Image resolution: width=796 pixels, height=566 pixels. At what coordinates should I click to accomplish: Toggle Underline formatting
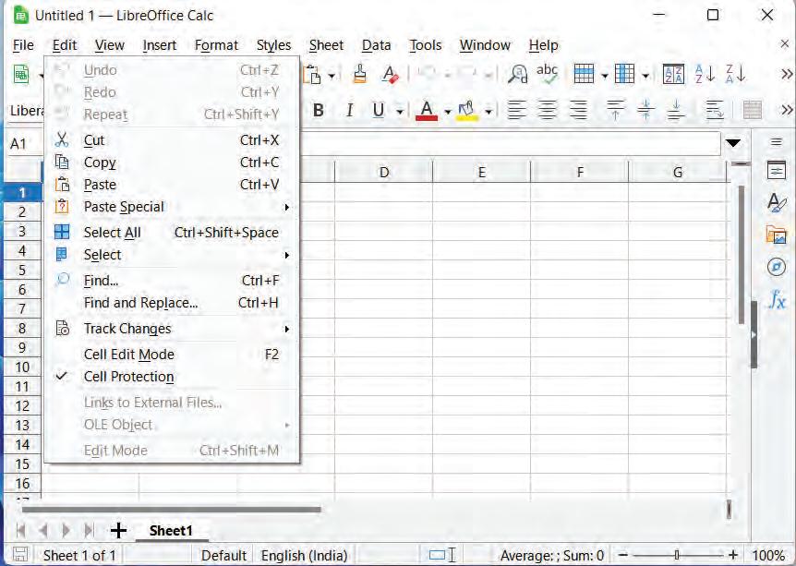(379, 110)
